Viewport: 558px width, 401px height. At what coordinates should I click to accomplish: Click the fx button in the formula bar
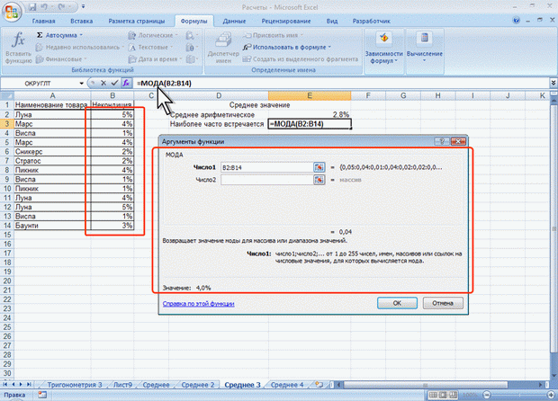[126, 82]
